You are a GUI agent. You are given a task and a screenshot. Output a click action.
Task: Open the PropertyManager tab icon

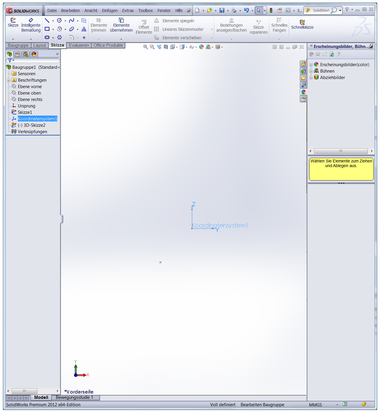18,54
